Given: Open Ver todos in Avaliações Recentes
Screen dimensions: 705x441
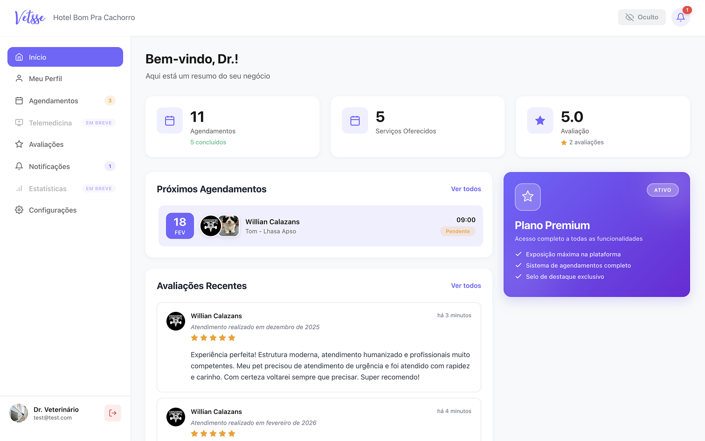Looking at the screenshot, I should (466, 285).
